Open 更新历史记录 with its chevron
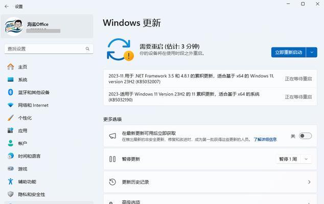 [x=309, y=182]
